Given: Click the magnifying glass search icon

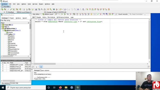Looking at the screenshot, I should point(50,9).
